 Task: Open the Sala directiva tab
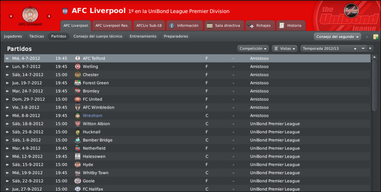(x=224, y=25)
